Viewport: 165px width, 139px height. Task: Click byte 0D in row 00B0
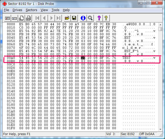coord(58,61)
